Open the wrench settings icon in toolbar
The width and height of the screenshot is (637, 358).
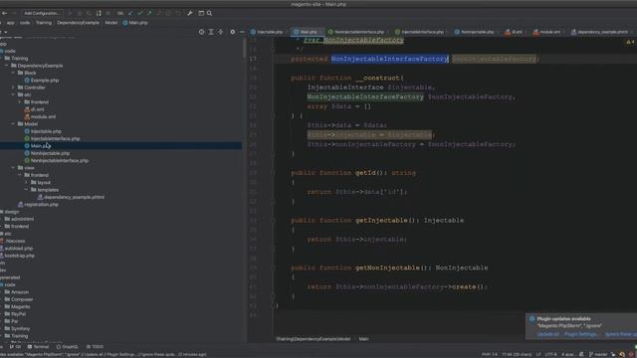(190, 13)
